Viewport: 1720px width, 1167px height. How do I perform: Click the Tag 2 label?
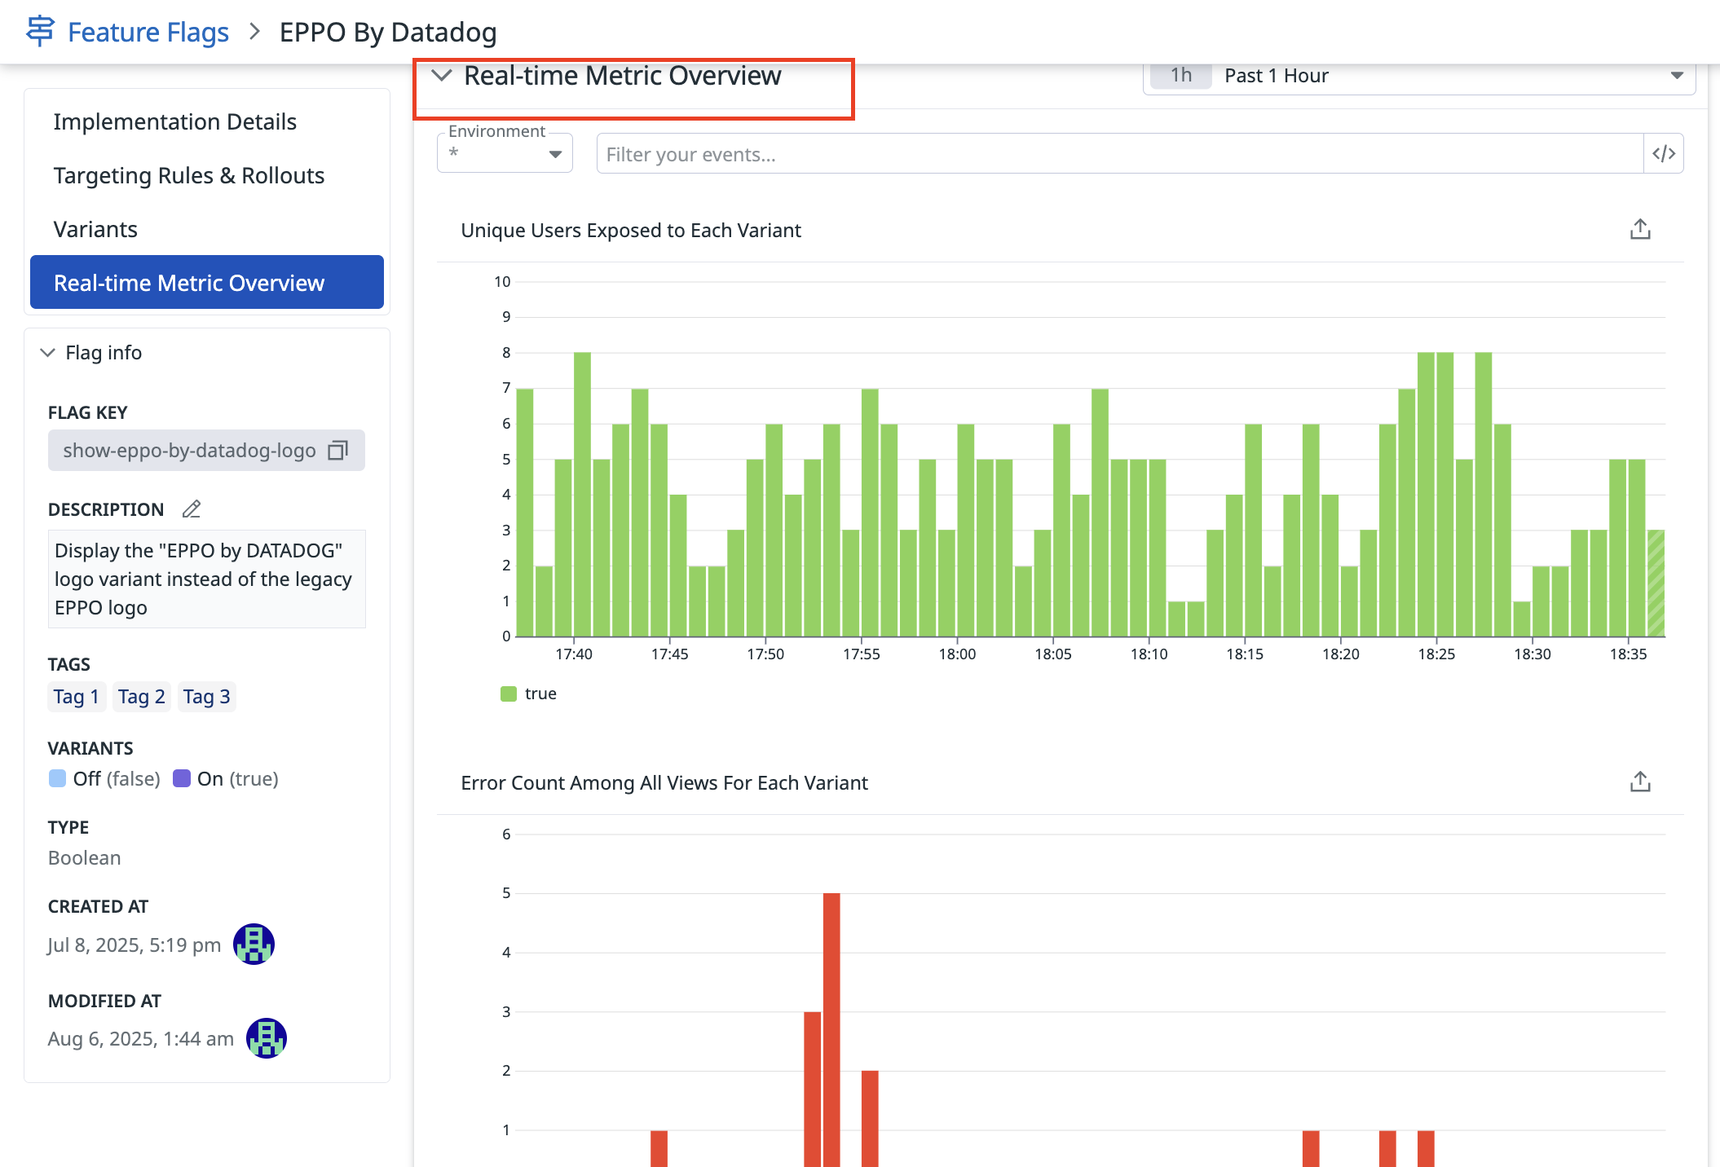[x=142, y=697]
